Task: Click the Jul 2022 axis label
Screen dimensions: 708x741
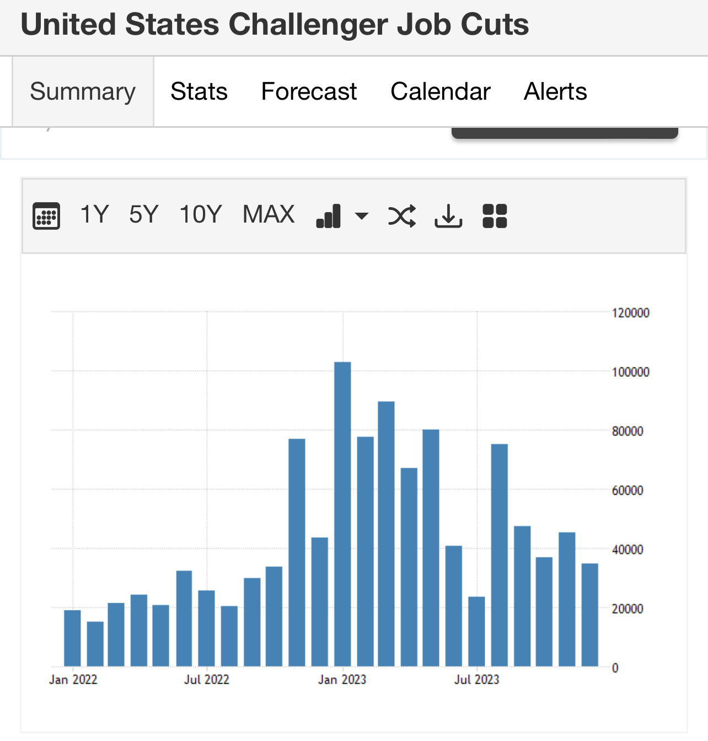Action: coord(207,680)
